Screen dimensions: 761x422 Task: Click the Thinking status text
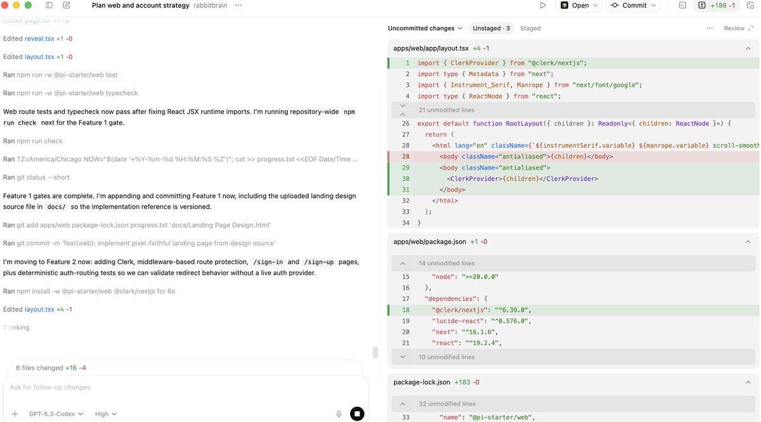tap(16, 328)
